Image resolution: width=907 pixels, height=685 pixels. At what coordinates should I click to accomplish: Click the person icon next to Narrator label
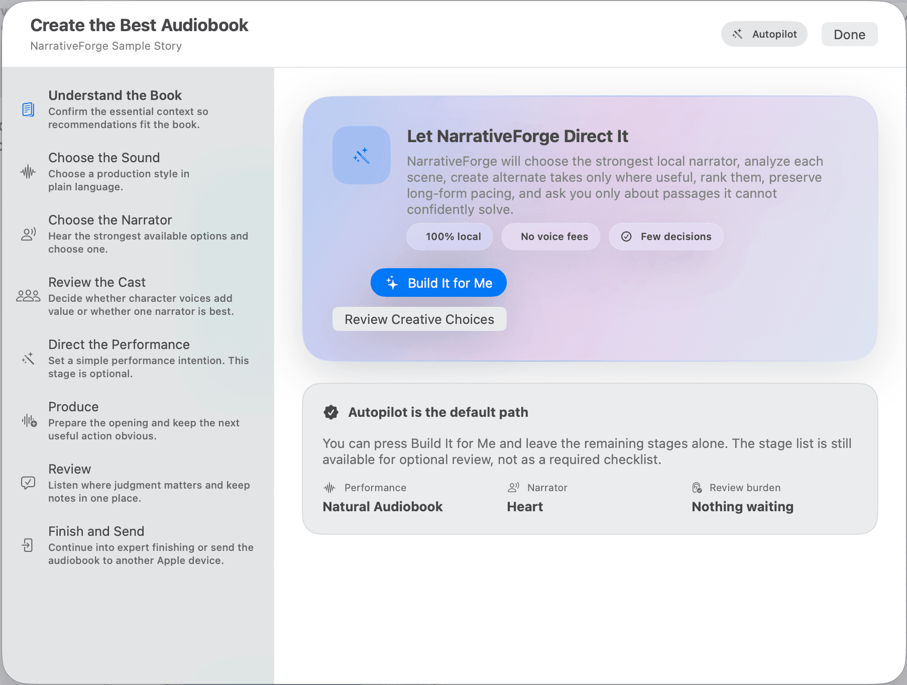tap(513, 487)
